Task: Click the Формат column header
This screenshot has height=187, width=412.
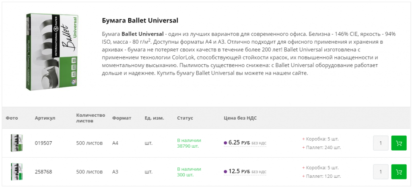Action: click(x=122, y=118)
